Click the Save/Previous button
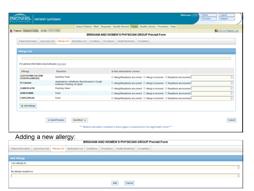 point(56,120)
